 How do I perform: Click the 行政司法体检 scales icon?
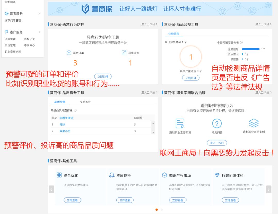pyautogui.click(x=217, y=175)
